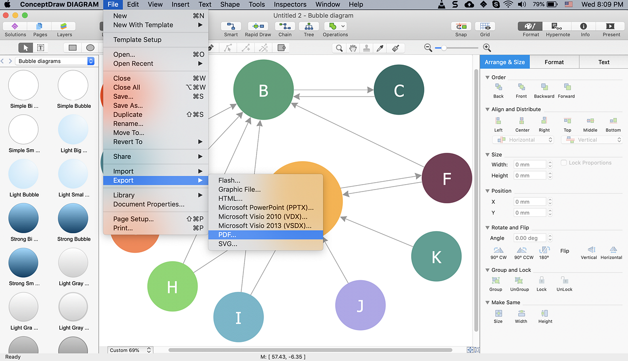Click the Width input field

(x=529, y=165)
